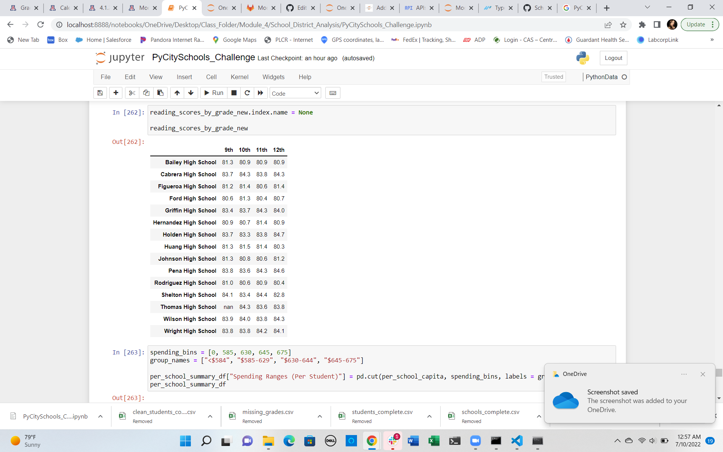
Task: Run the selected cell
Action: click(213, 93)
